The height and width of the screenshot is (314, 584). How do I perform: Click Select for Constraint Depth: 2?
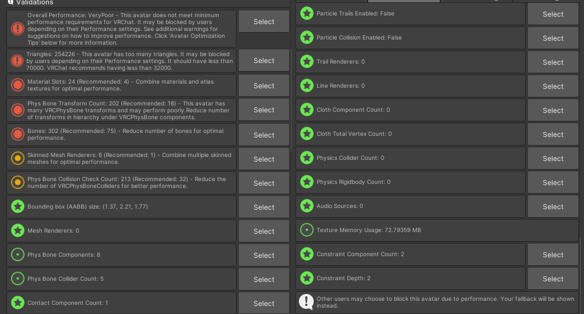click(553, 278)
